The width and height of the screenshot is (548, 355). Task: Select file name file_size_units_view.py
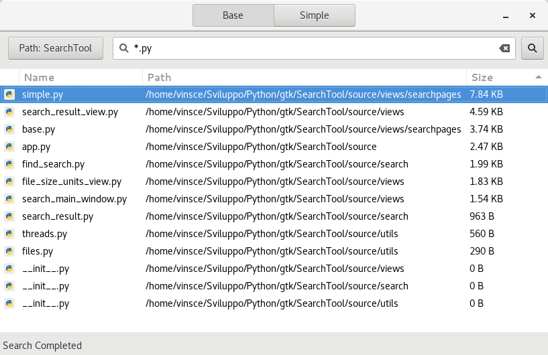click(x=72, y=182)
